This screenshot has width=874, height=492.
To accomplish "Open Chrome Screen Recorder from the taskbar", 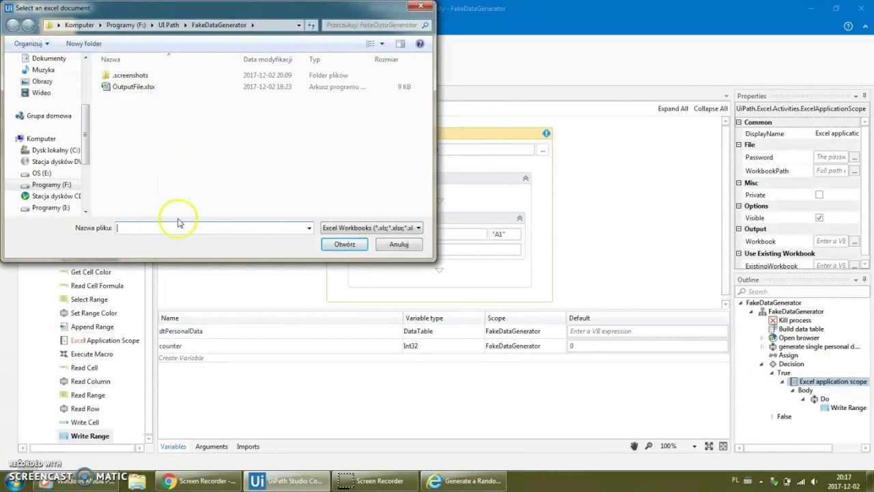I will [199, 480].
